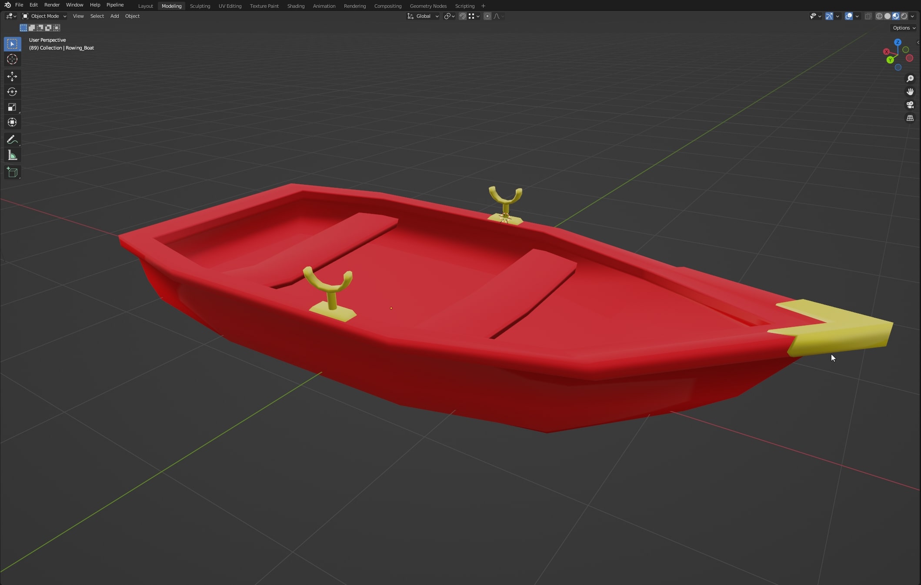Toggle viewport overlays display
Image resolution: width=921 pixels, height=585 pixels.
click(848, 16)
